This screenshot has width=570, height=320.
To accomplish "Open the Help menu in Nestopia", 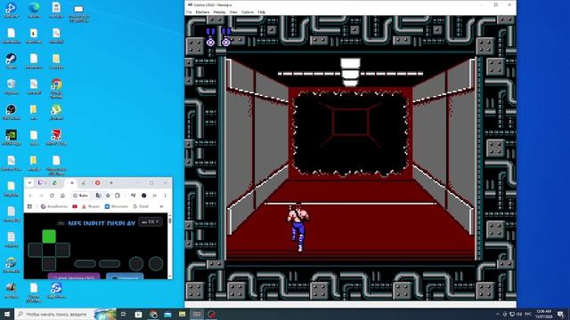I will tap(261, 12).
